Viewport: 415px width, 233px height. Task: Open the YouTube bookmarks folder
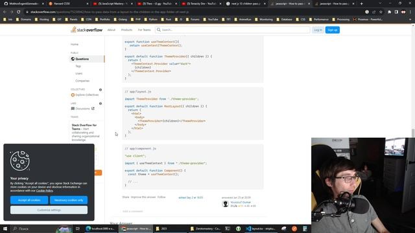[x=210, y=19]
